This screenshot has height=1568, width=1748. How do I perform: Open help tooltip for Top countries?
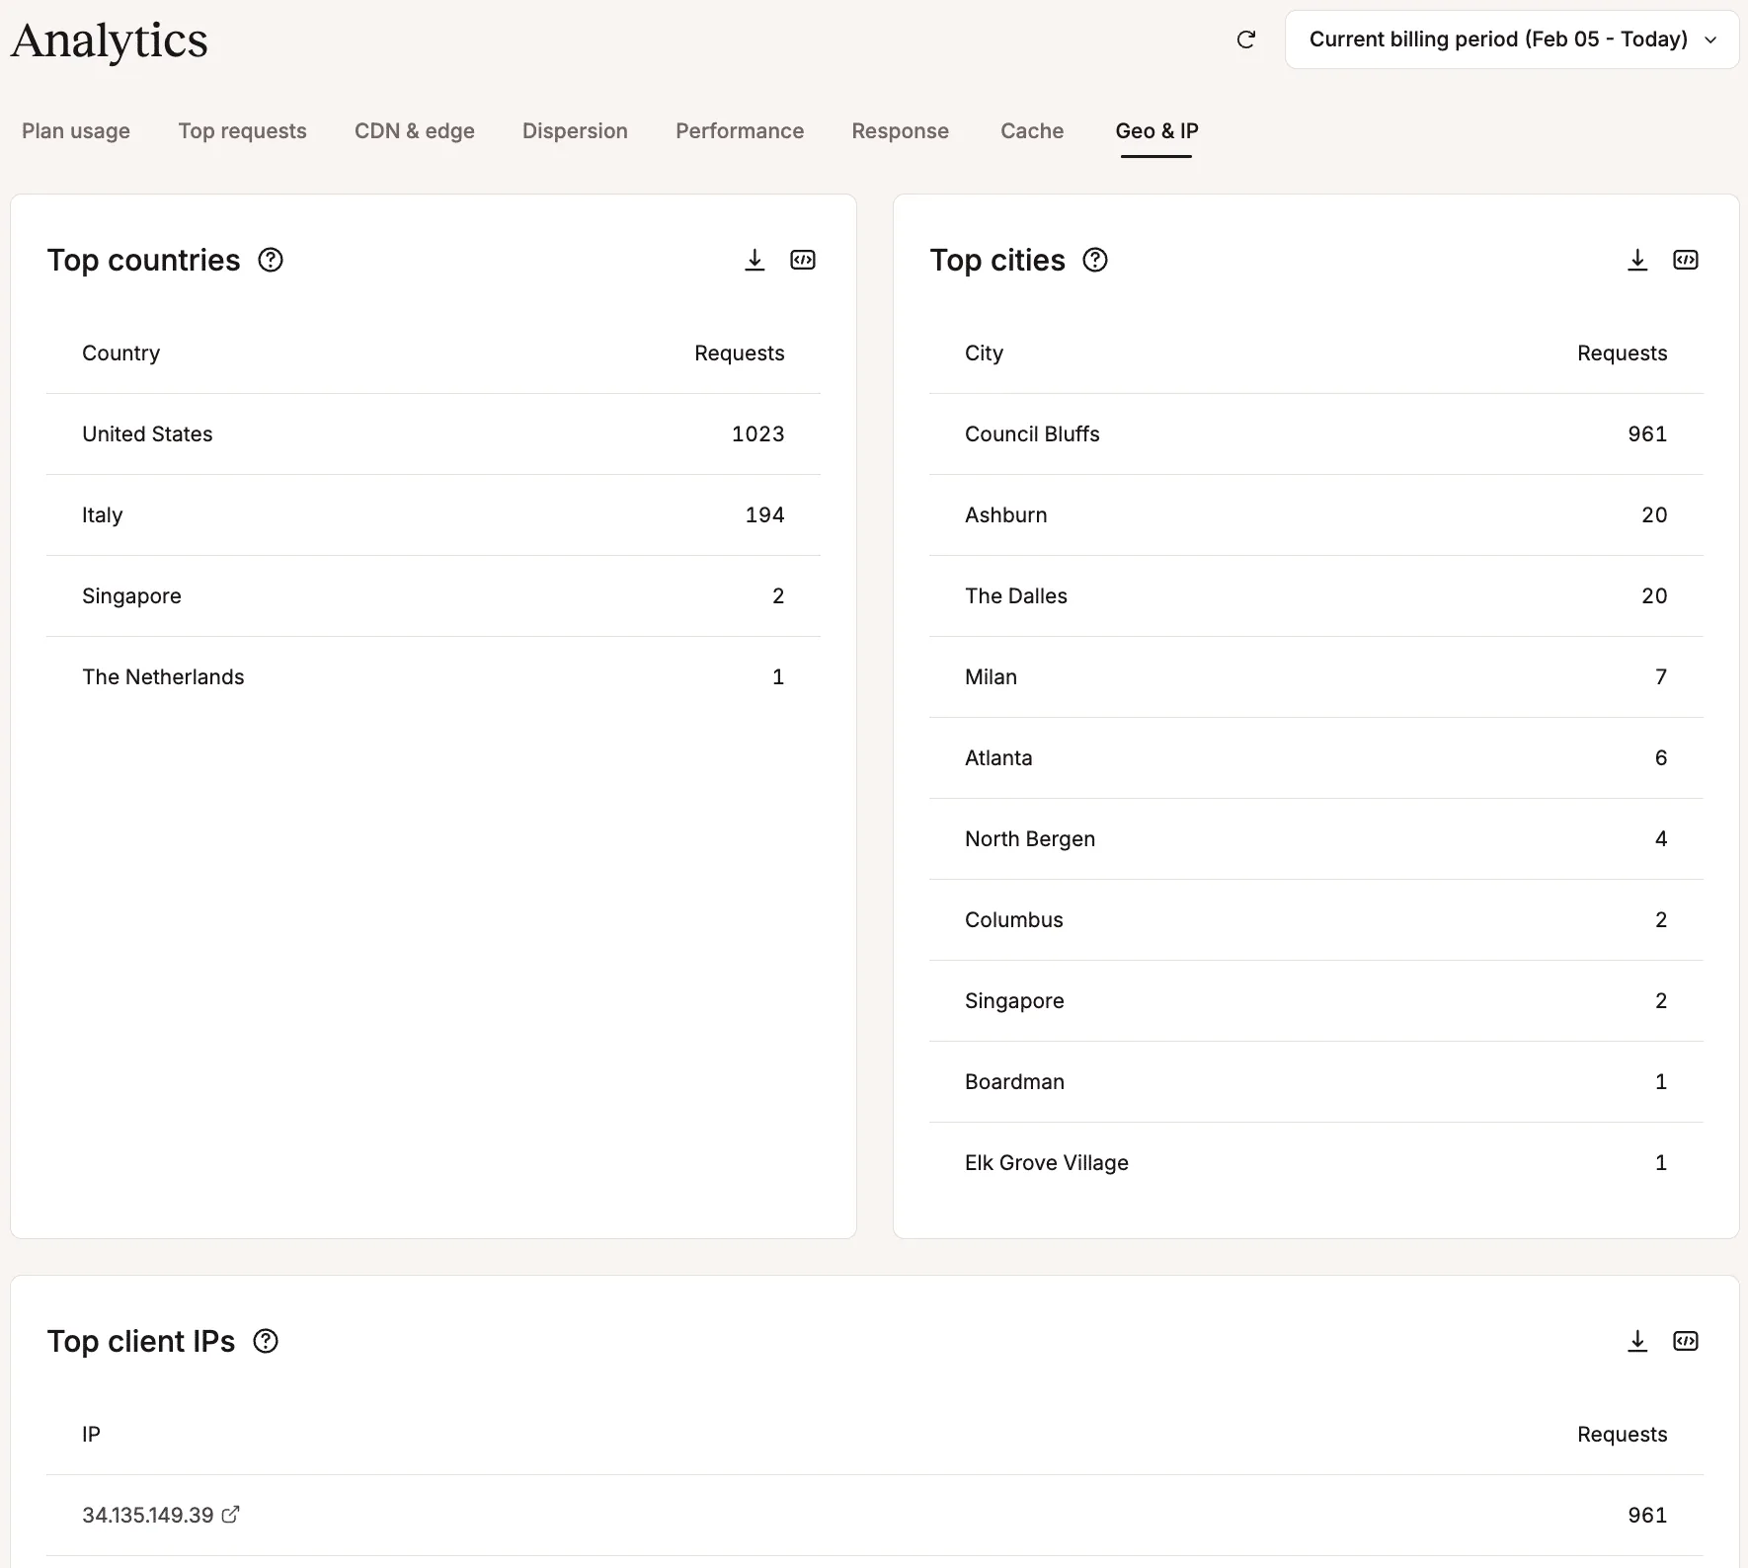click(271, 260)
